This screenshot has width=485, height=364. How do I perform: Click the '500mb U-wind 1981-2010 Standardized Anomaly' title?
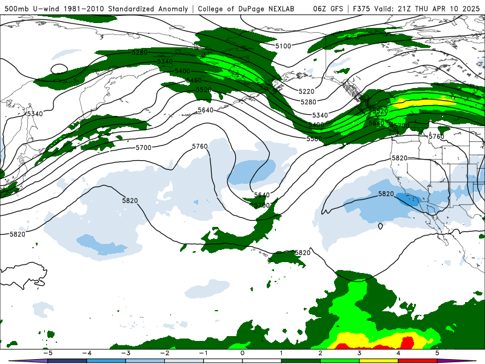tap(96, 8)
